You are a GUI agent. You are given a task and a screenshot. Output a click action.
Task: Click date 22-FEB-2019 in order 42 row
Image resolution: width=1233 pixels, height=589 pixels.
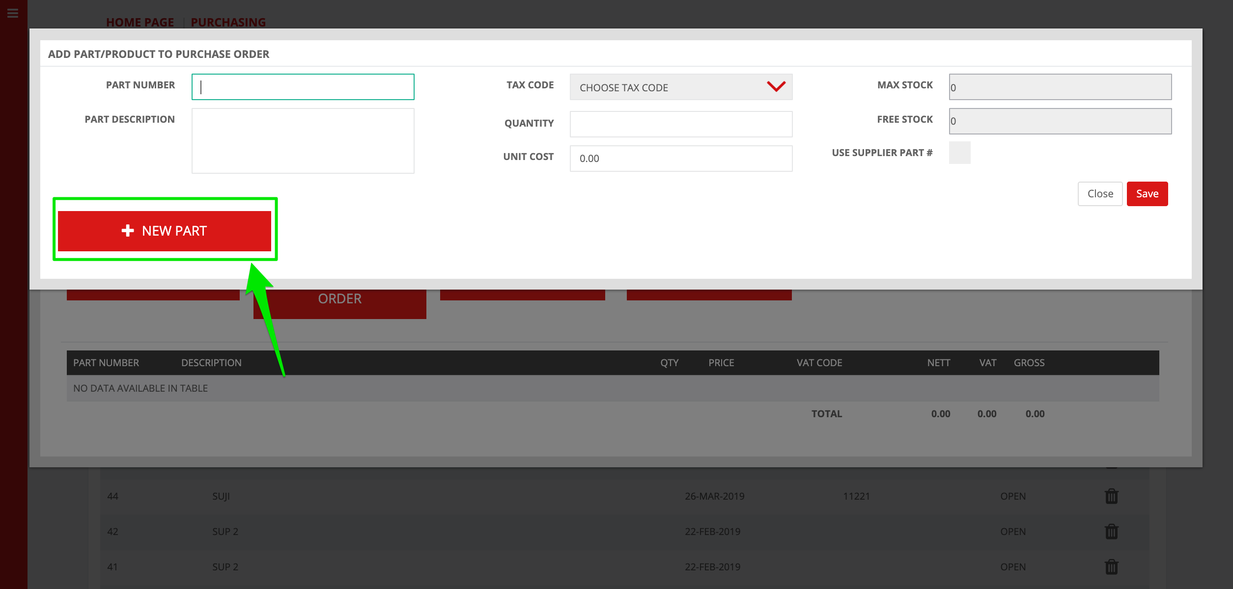tap(712, 532)
